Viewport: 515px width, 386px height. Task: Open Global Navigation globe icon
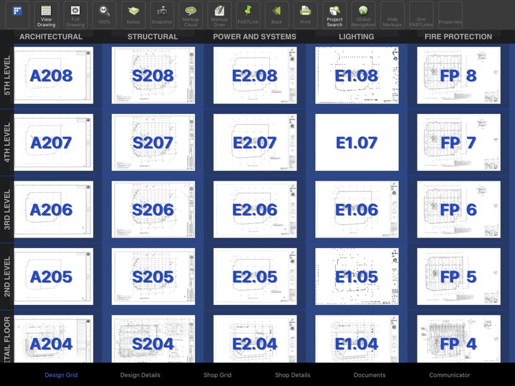coord(363,14)
